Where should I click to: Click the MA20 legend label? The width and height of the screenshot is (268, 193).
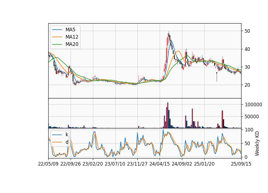72,44
